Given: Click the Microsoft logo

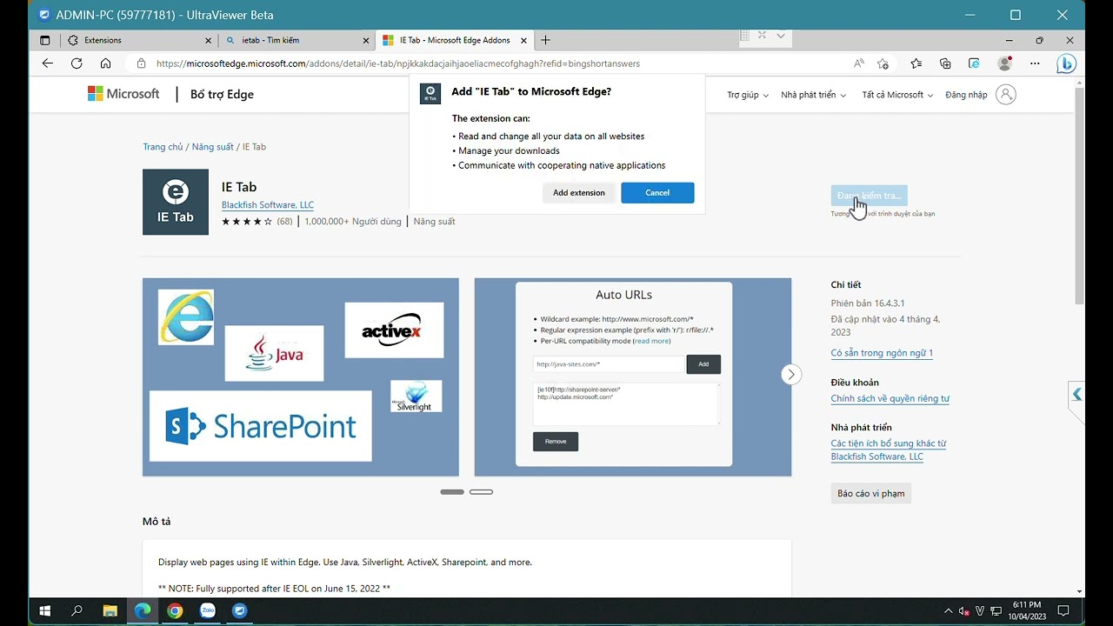Looking at the screenshot, I should (123, 94).
